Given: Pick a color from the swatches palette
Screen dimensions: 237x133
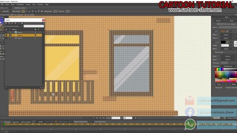Looking at the screenshot, I should (x=226, y=75).
